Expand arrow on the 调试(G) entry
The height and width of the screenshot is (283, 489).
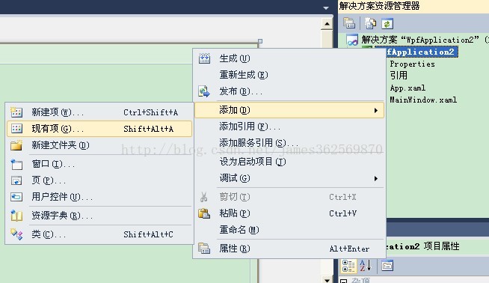click(x=376, y=179)
